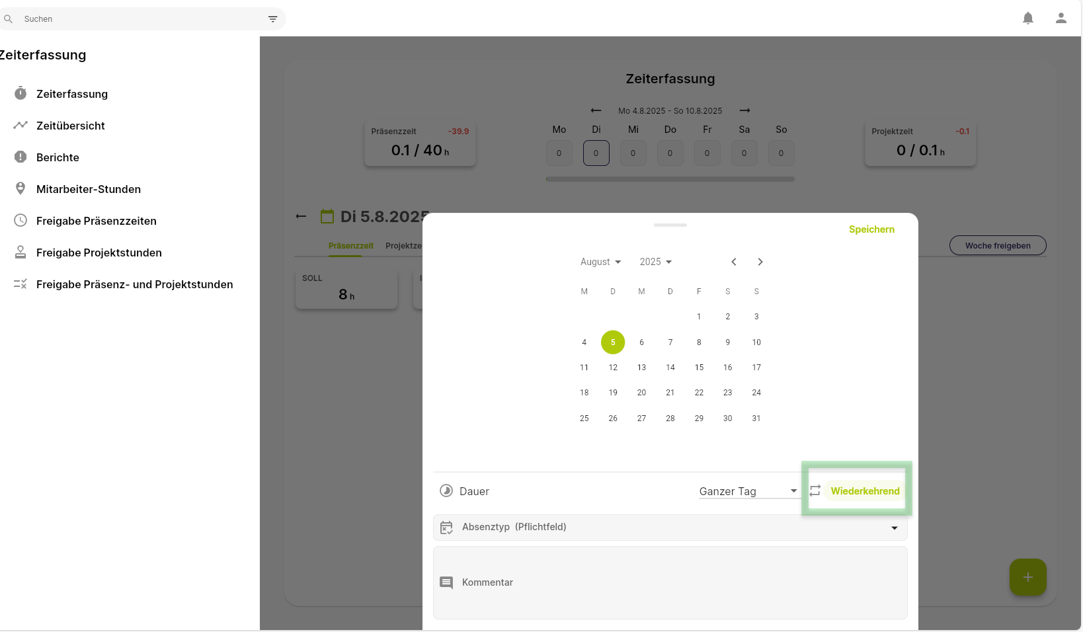This screenshot has width=1083, height=632.
Task: Select the So day box
Action: coord(781,153)
